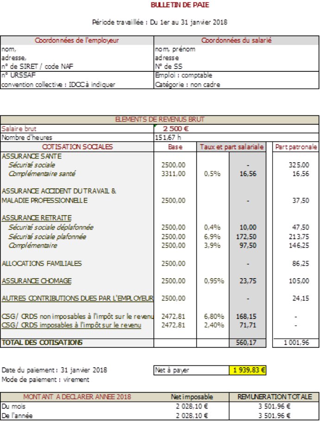Select the BULLETIN DE PAYE title
The width and height of the screenshot is (320, 421).
point(180,5)
